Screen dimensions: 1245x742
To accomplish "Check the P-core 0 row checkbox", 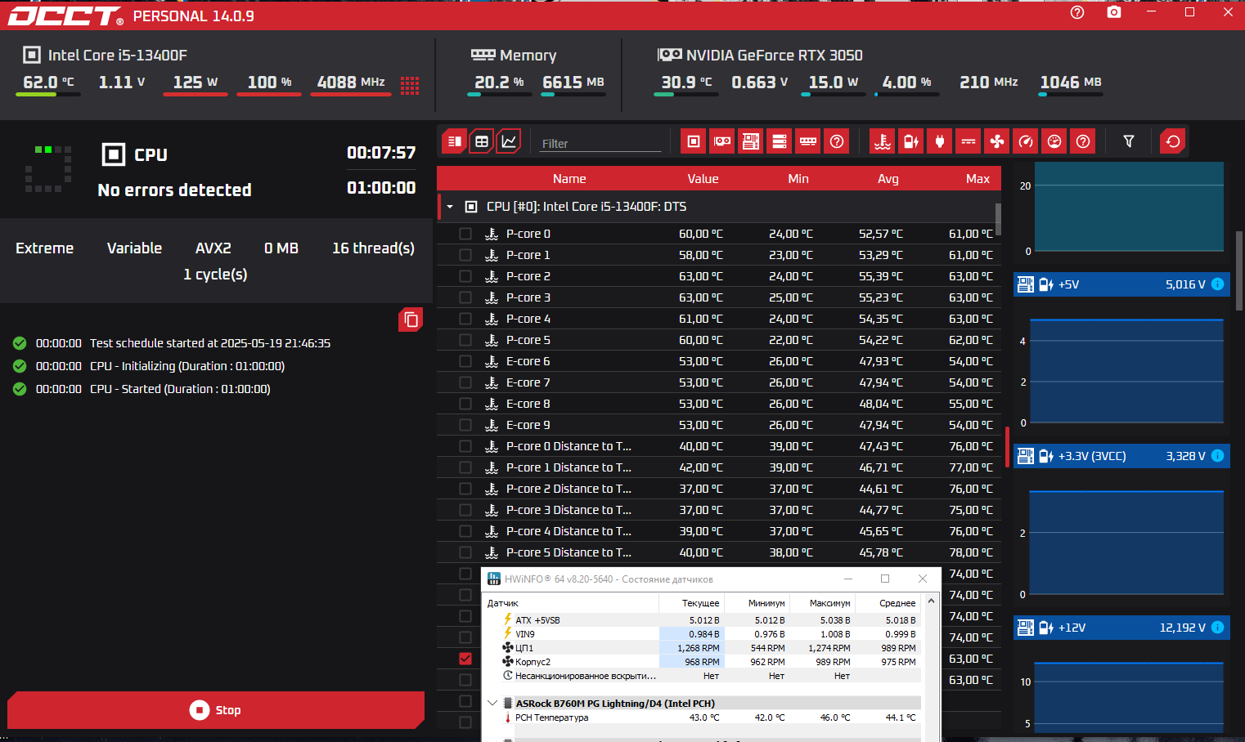I will click(x=465, y=234).
